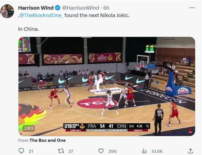202x155 pixels.
Task: Click the 396 likes count
Action: [112, 151]
